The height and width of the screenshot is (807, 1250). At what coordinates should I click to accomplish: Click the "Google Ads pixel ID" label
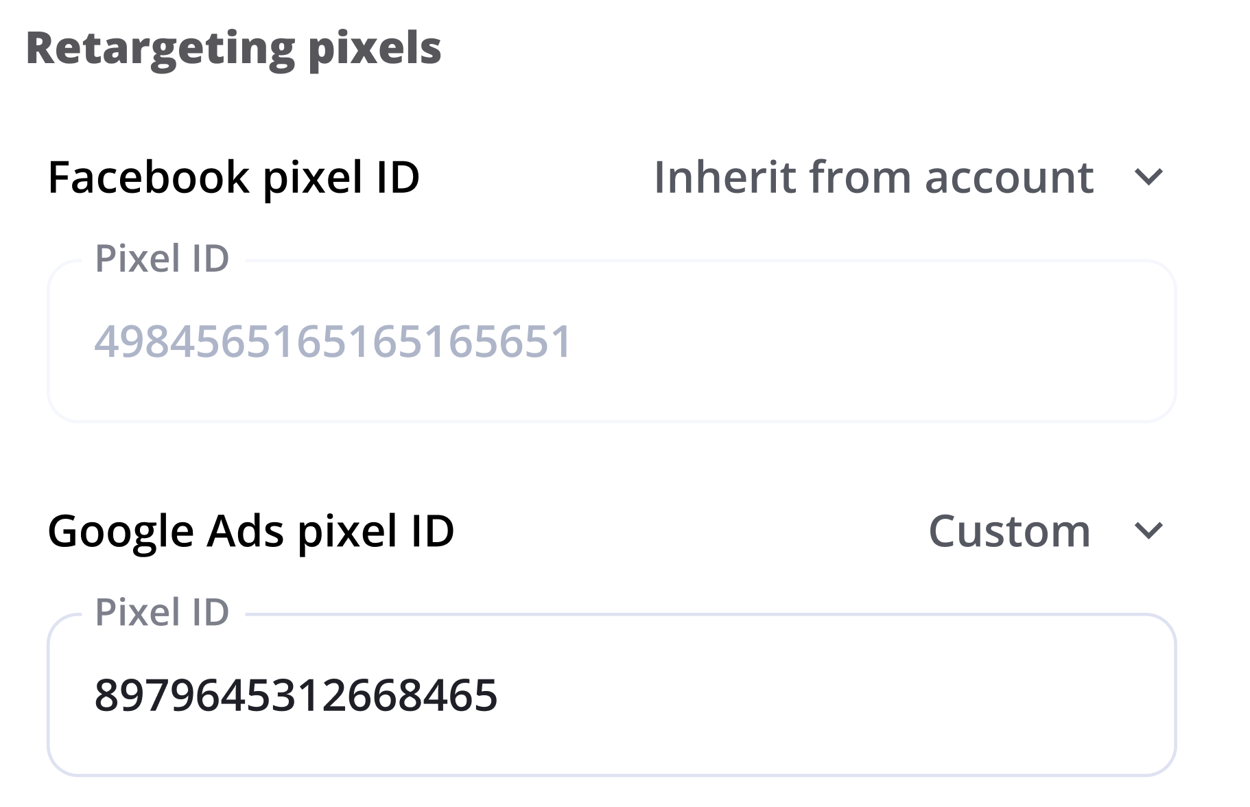point(251,531)
